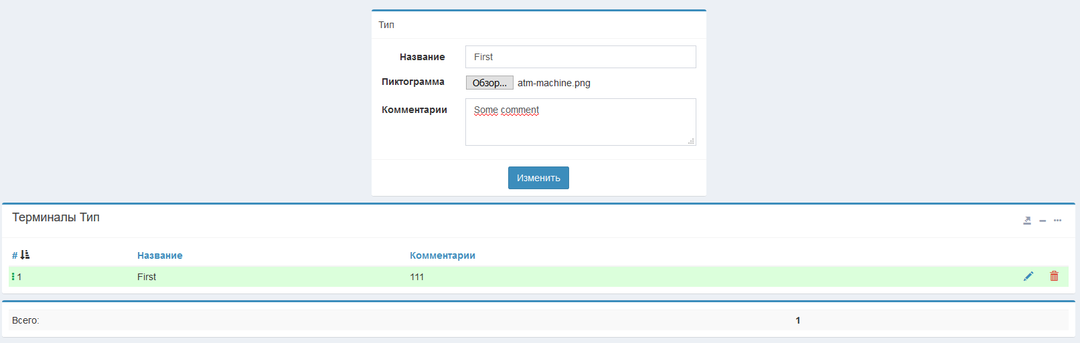Open the three-dots more options menu
This screenshot has width=1080, height=343.
(x=1058, y=221)
